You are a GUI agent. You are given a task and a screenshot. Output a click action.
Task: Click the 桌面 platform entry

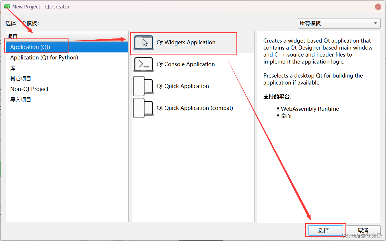286,116
